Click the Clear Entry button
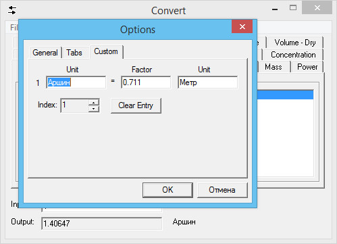 (x=136, y=105)
